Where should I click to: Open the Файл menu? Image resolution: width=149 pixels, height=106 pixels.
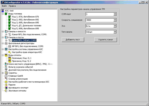point(4,6)
